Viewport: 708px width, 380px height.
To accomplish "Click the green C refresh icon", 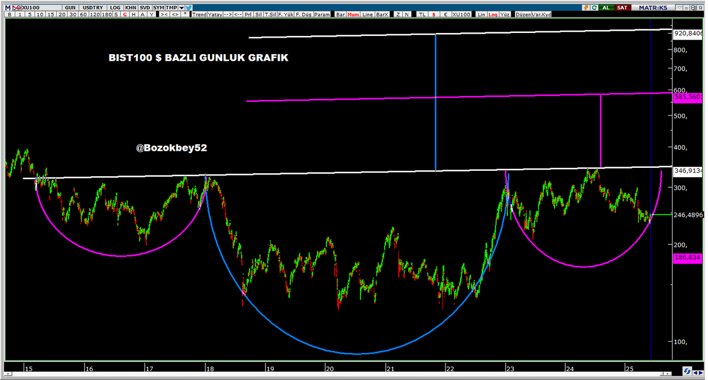I will pos(595,8).
